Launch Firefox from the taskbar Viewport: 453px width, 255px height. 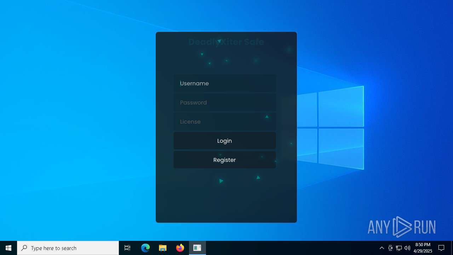tap(180, 248)
